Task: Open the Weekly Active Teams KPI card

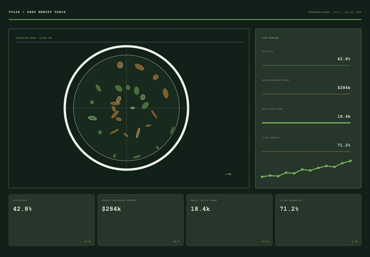Action: [229, 220]
